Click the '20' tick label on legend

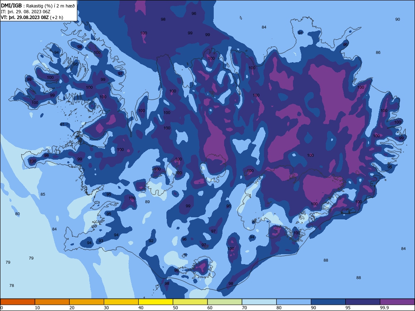pyautogui.click(x=72, y=308)
